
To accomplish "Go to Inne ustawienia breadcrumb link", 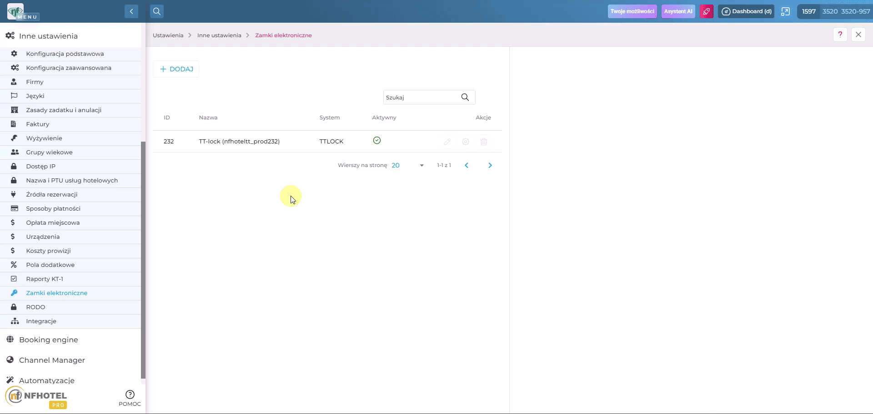I will point(219,35).
